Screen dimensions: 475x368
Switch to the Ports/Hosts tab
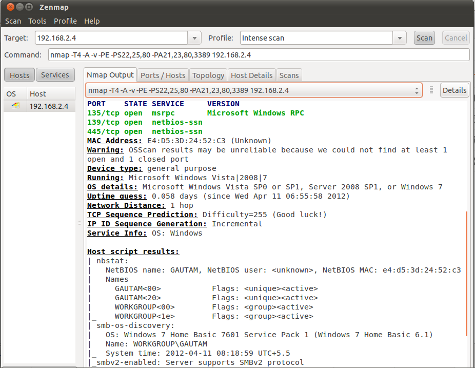tap(163, 75)
